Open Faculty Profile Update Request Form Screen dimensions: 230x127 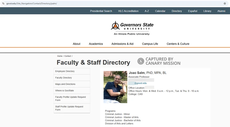[72, 99]
